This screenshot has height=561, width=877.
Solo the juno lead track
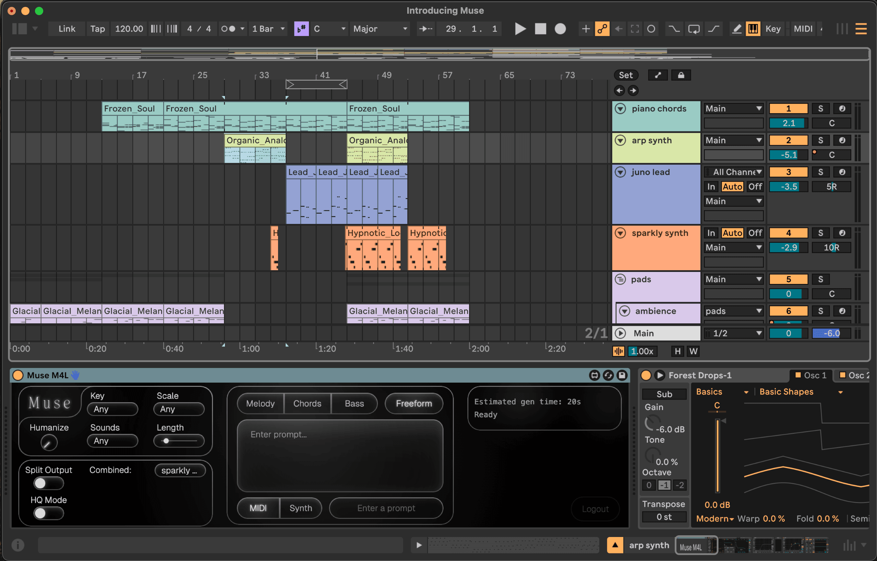tap(820, 172)
